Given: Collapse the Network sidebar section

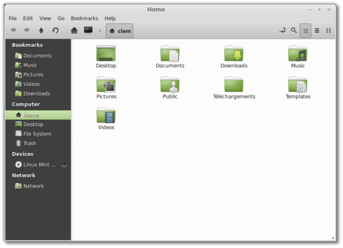Looking at the screenshot, I should pos(23,176).
